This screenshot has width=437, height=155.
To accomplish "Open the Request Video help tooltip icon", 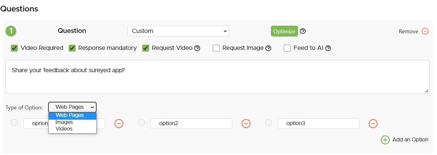I will (197, 48).
